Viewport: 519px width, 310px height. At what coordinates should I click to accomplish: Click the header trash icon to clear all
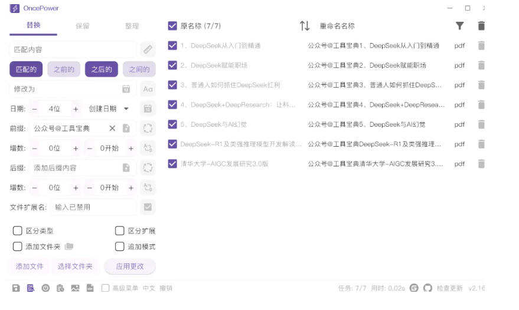481,26
